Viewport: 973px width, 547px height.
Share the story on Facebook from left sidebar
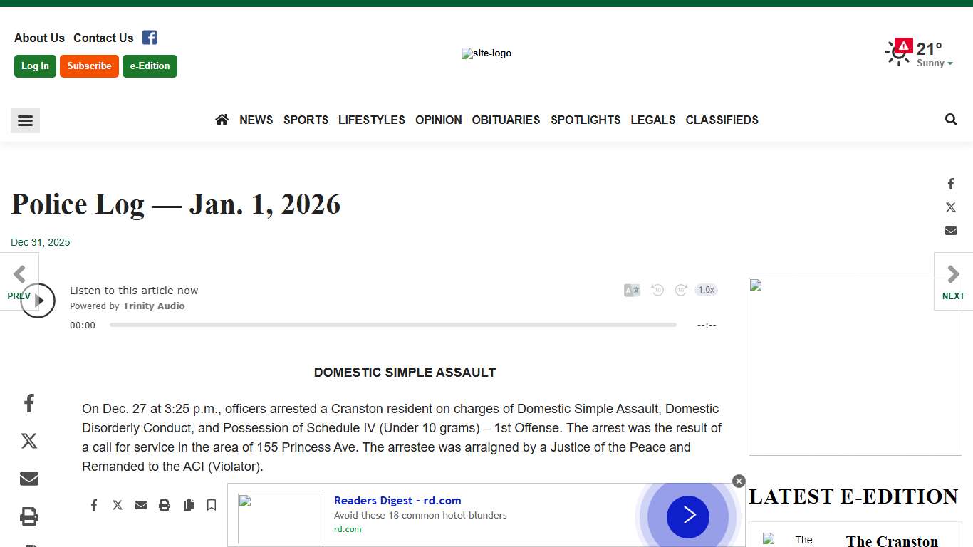click(28, 403)
